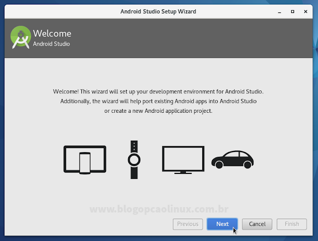Click the TV screen icon
The height and width of the screenshot is (241, 318).
click(x=183, y=160)
